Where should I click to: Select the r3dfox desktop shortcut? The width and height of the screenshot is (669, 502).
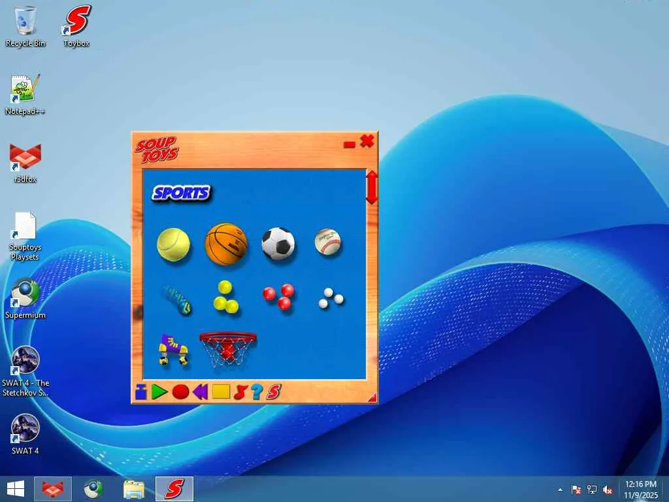25,163
